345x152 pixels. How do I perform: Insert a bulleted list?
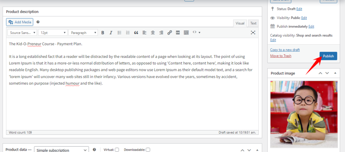click(120, 33)
